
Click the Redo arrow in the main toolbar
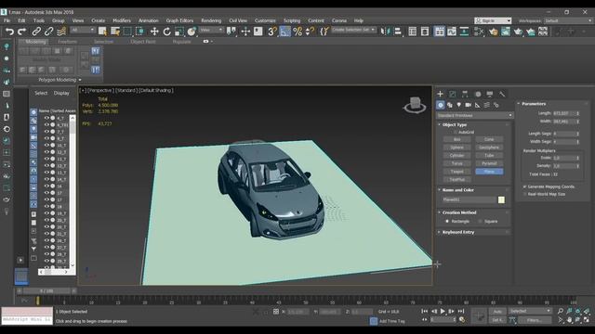click(22, 32)
